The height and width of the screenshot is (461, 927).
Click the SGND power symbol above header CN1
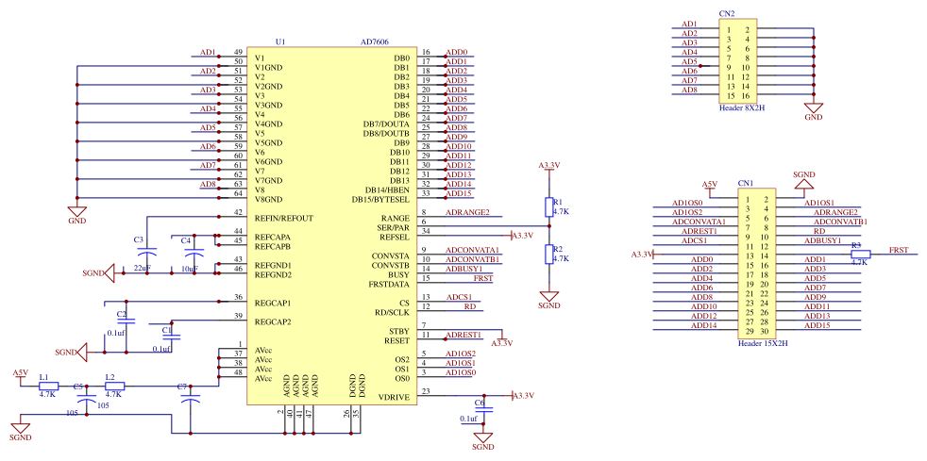point(804,178)
